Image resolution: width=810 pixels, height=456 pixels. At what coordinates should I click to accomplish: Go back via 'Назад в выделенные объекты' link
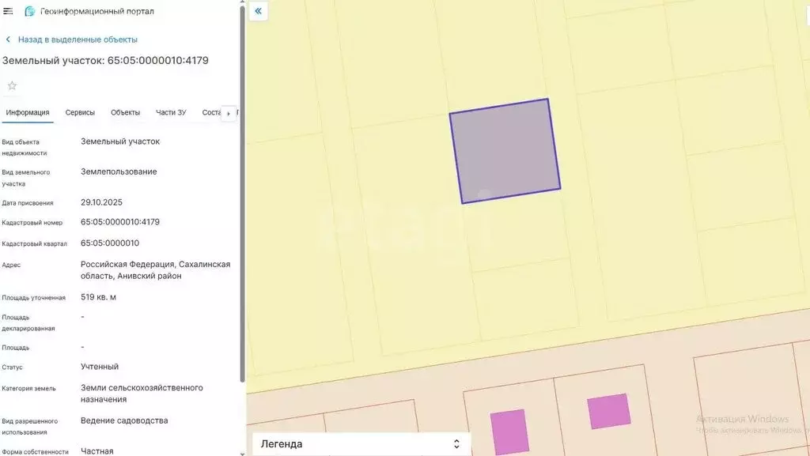78,40
